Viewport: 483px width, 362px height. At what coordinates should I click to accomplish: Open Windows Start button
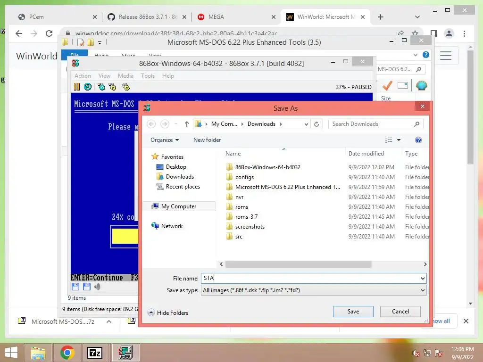tap(11, 353)
